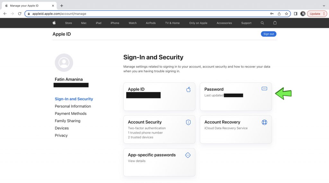Viewport: 329px width, 183px height.
Task: Expand the tab search chevron
Action: (x=324, y=6)
